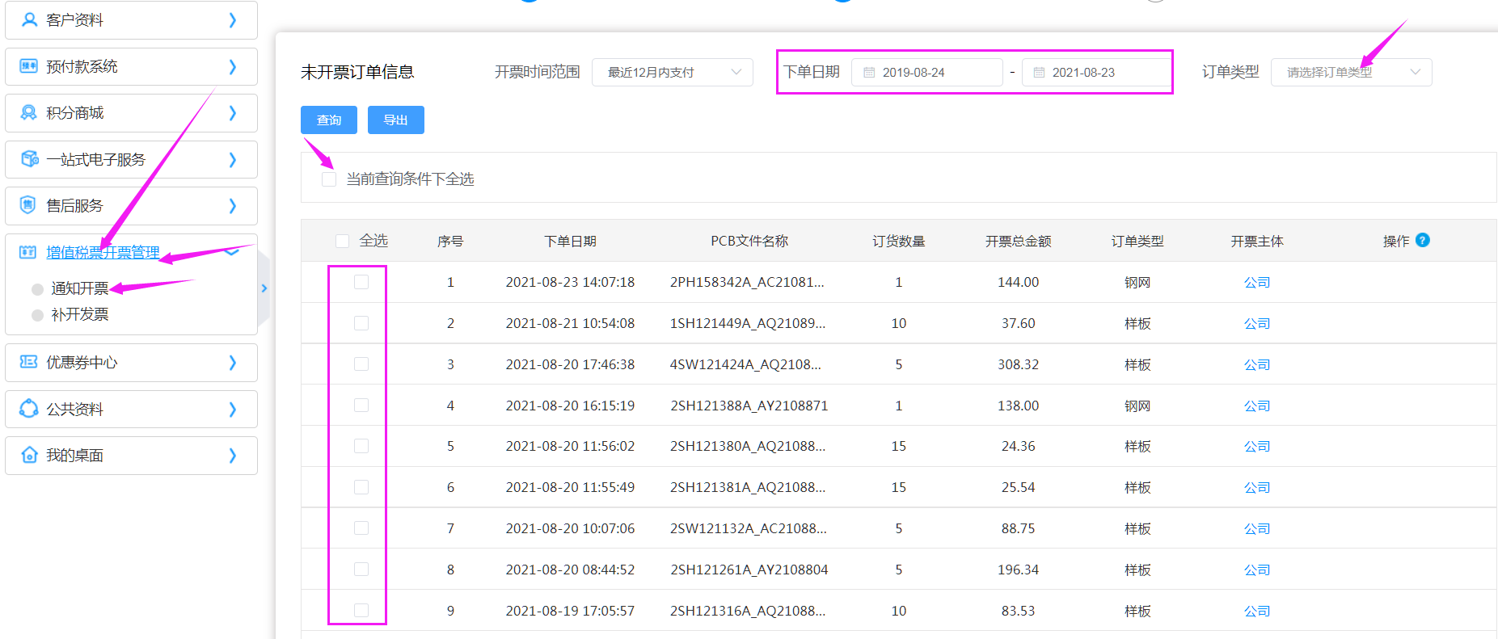Click the 查询 button
The height and width of the screenshot is (639, 1498).
[x=328, y=120]
